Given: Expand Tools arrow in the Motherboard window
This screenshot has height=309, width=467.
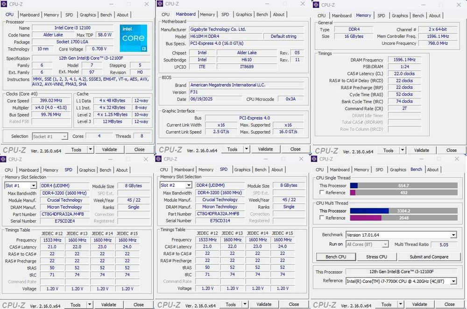Looking at the screenshot, I should (x=246, y=149).
